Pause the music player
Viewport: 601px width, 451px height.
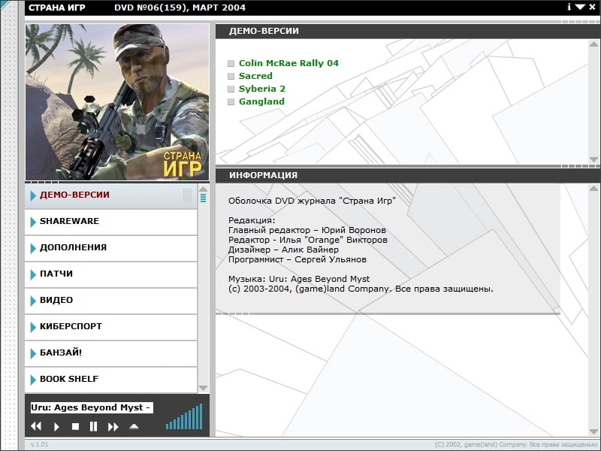click(x=93, y=426)
